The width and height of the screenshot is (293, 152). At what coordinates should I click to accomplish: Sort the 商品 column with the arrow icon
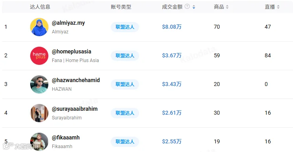(227, 7)
